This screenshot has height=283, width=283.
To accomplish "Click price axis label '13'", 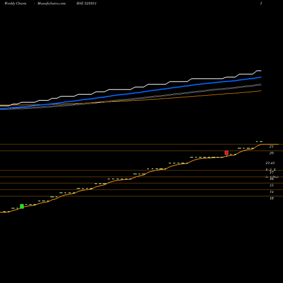I will pyautogui.click(x=272, y=199).
